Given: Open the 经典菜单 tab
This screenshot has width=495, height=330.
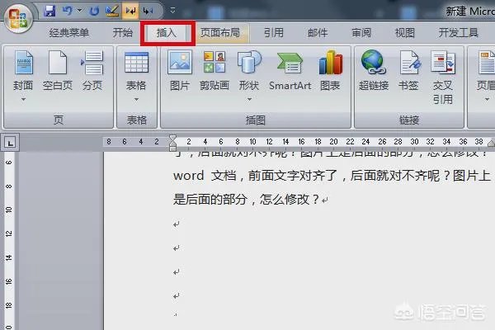Looking at the screenshot, I should coord(69,32).
